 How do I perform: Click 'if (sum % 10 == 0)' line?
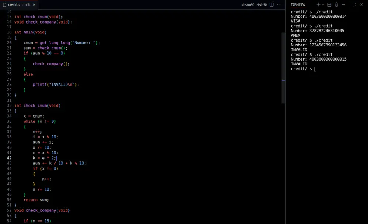(45, 53)
